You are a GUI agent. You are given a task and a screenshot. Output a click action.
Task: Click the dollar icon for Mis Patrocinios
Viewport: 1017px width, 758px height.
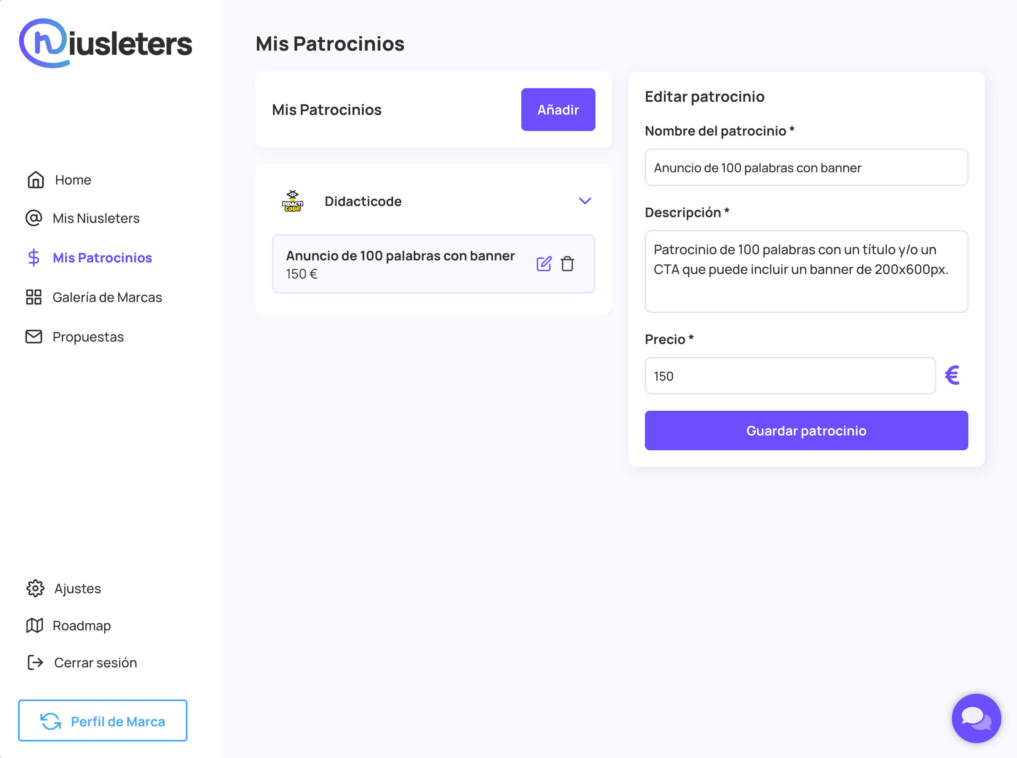pos(33,257)
